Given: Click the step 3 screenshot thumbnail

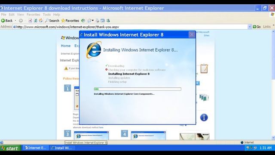Looking at the screenshot, I should click(91, 136).
